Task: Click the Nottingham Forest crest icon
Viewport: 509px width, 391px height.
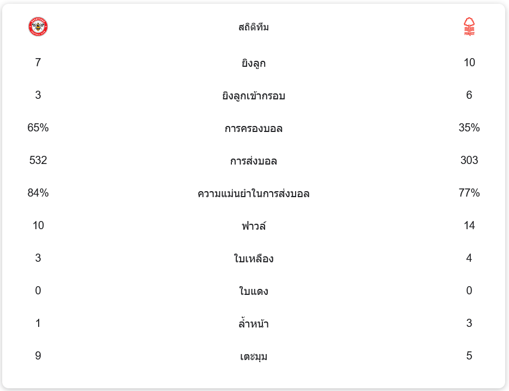Action: tap(469, 27)
